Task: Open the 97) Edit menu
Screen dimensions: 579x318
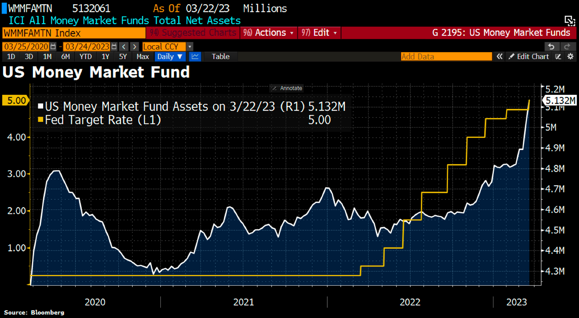Action: 319,33
